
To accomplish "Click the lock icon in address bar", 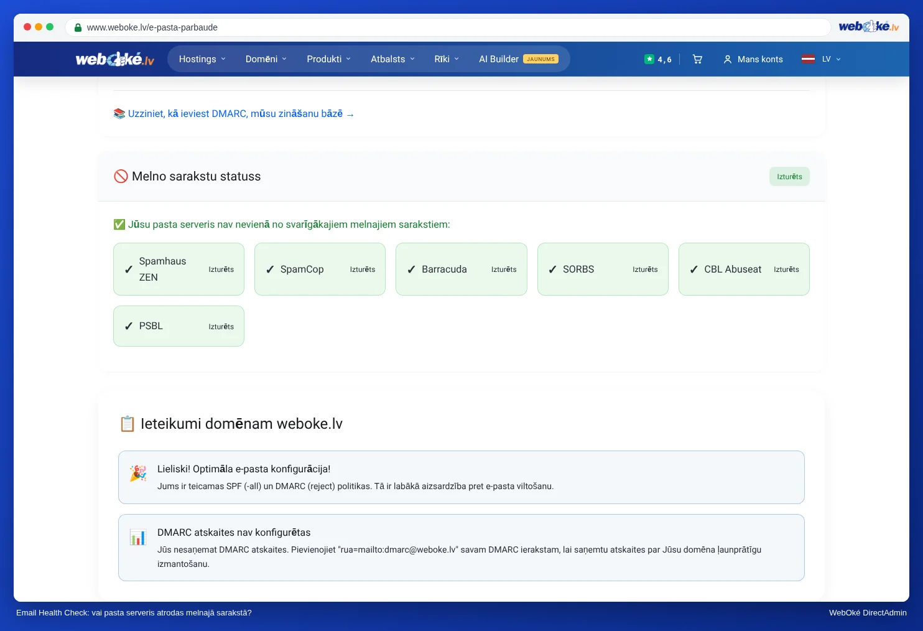I will click(78, 27).
